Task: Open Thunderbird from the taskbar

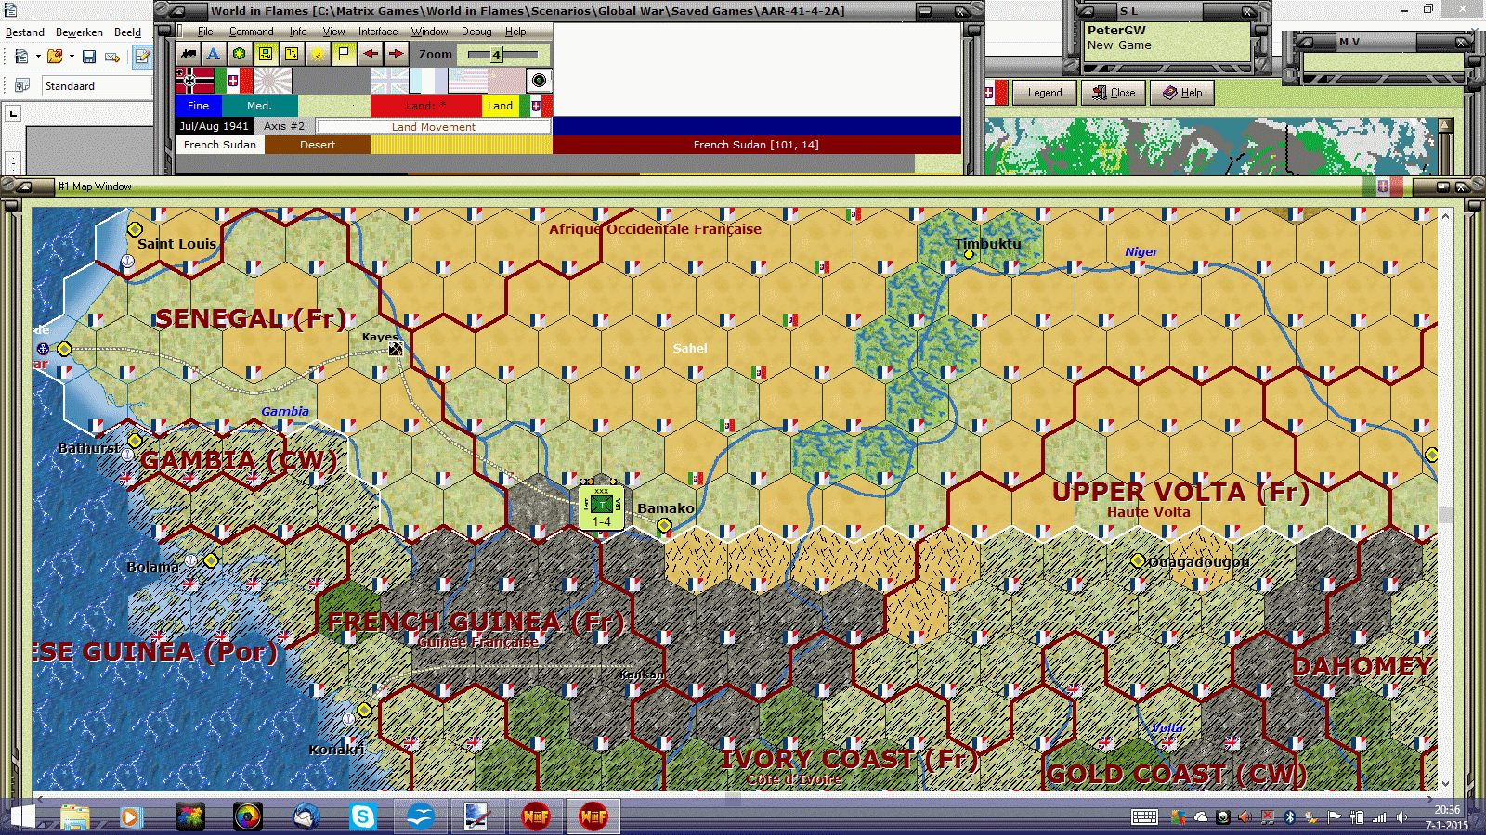Action: [306, 816]
